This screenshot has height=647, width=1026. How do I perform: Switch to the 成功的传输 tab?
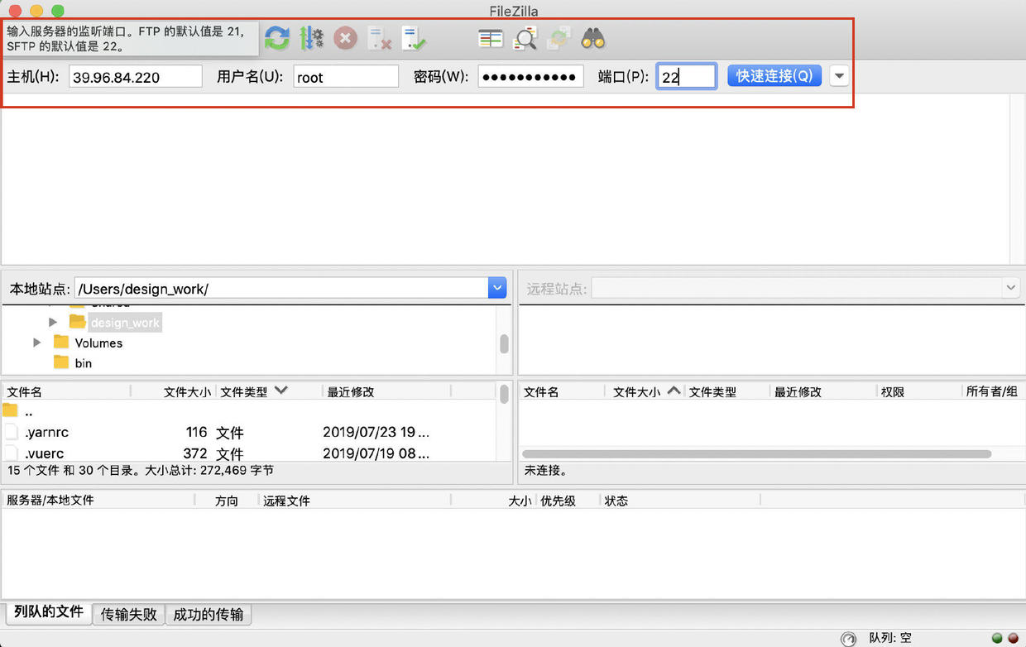tap(209, 614)
